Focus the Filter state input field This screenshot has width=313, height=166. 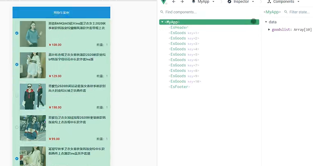(300, 12)
